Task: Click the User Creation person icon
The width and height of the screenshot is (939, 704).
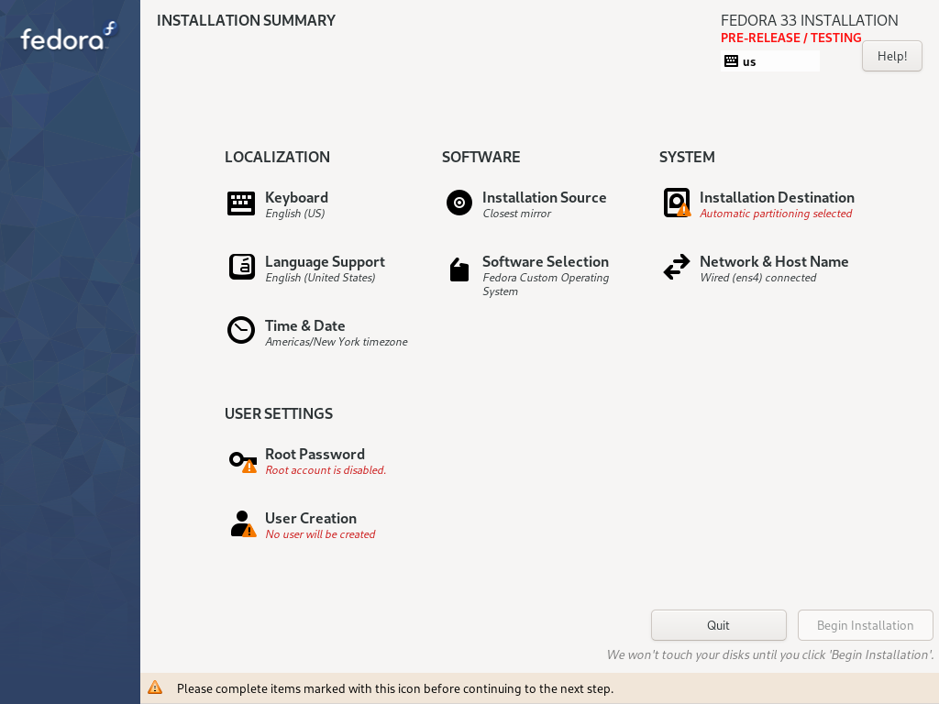Action: click(243, 524)
